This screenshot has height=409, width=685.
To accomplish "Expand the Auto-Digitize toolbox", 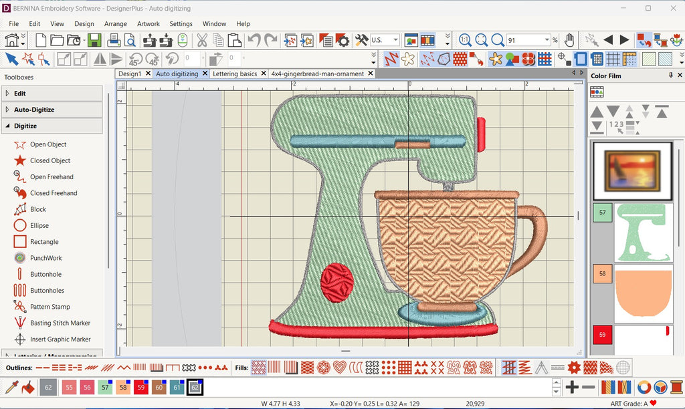I will (x=34, y=110).
